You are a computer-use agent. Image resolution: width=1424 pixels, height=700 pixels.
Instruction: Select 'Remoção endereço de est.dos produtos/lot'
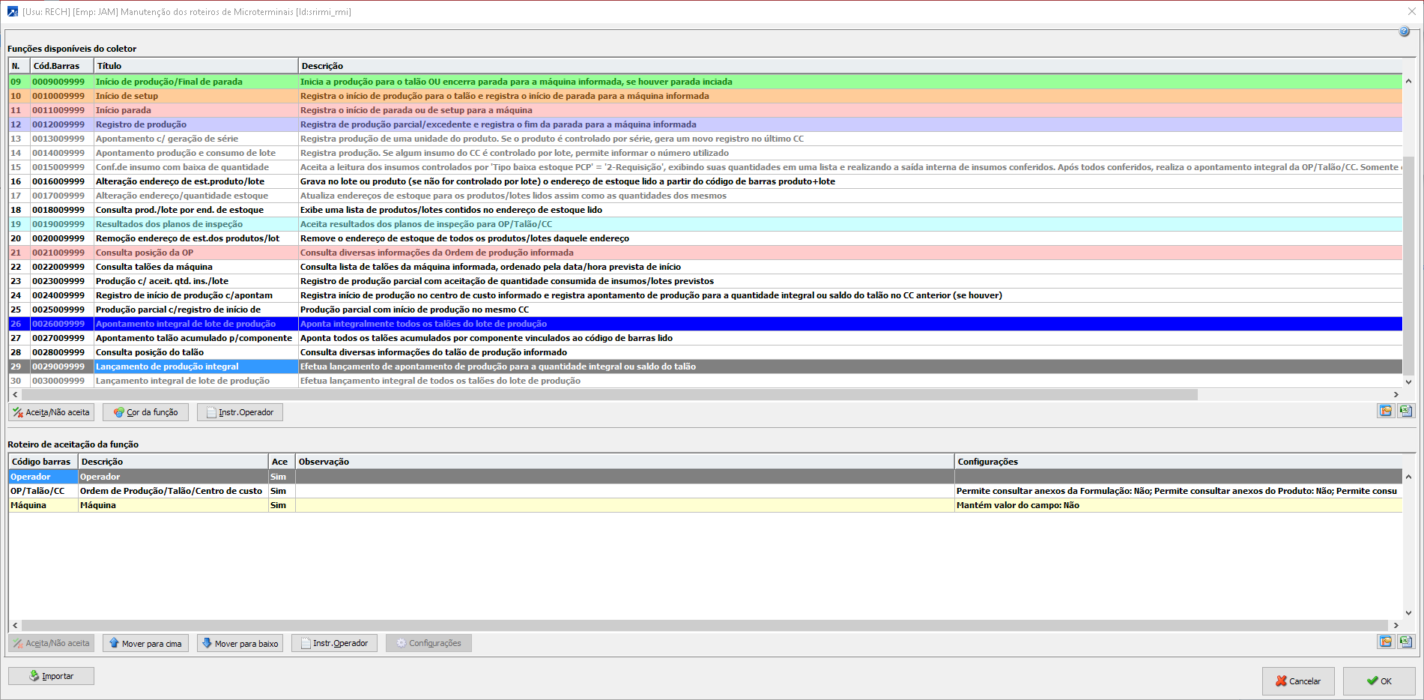pyautogui.click(x=705, y=238)
